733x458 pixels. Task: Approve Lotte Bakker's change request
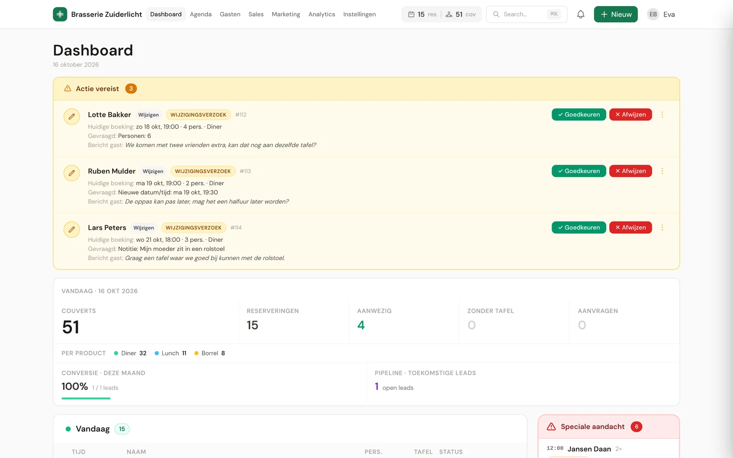pyautogui.click(x=579, y=114)
